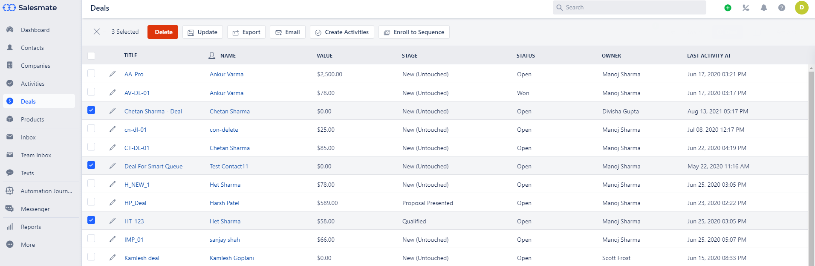Toggle the select-all header checkbox
The image size is (815, 266).
pos(91,56)
